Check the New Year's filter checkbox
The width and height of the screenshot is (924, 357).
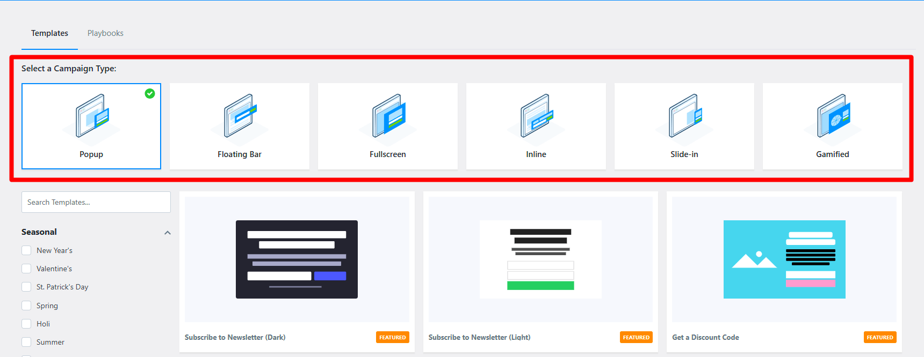click(26, 250)
